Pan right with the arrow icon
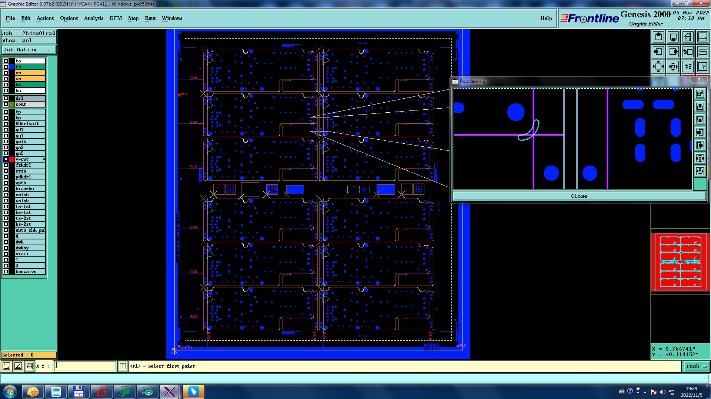 click(673, 52)
